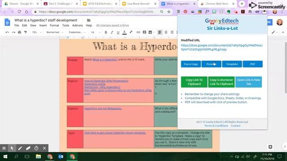Bookmark this page with the star icon

click(169, 12)
